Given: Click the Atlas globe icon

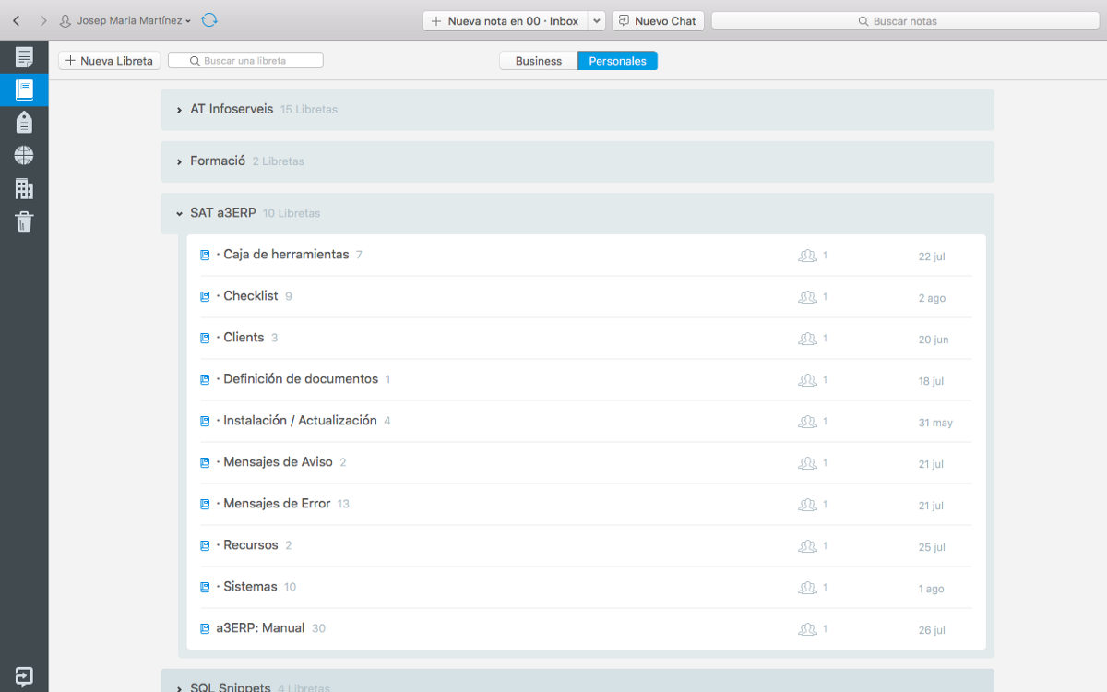Looking at the screenshot, I should pyautogui.click(x=23, y=155).
